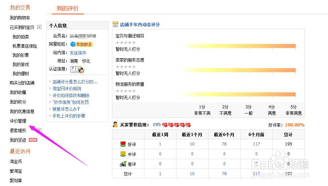Open 我的收藏 sidebar item

[x=18, y=92]
